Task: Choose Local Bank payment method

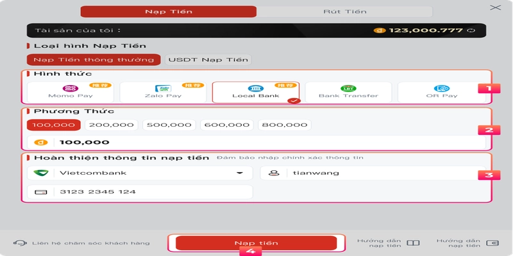Action: tap(256, 92)
